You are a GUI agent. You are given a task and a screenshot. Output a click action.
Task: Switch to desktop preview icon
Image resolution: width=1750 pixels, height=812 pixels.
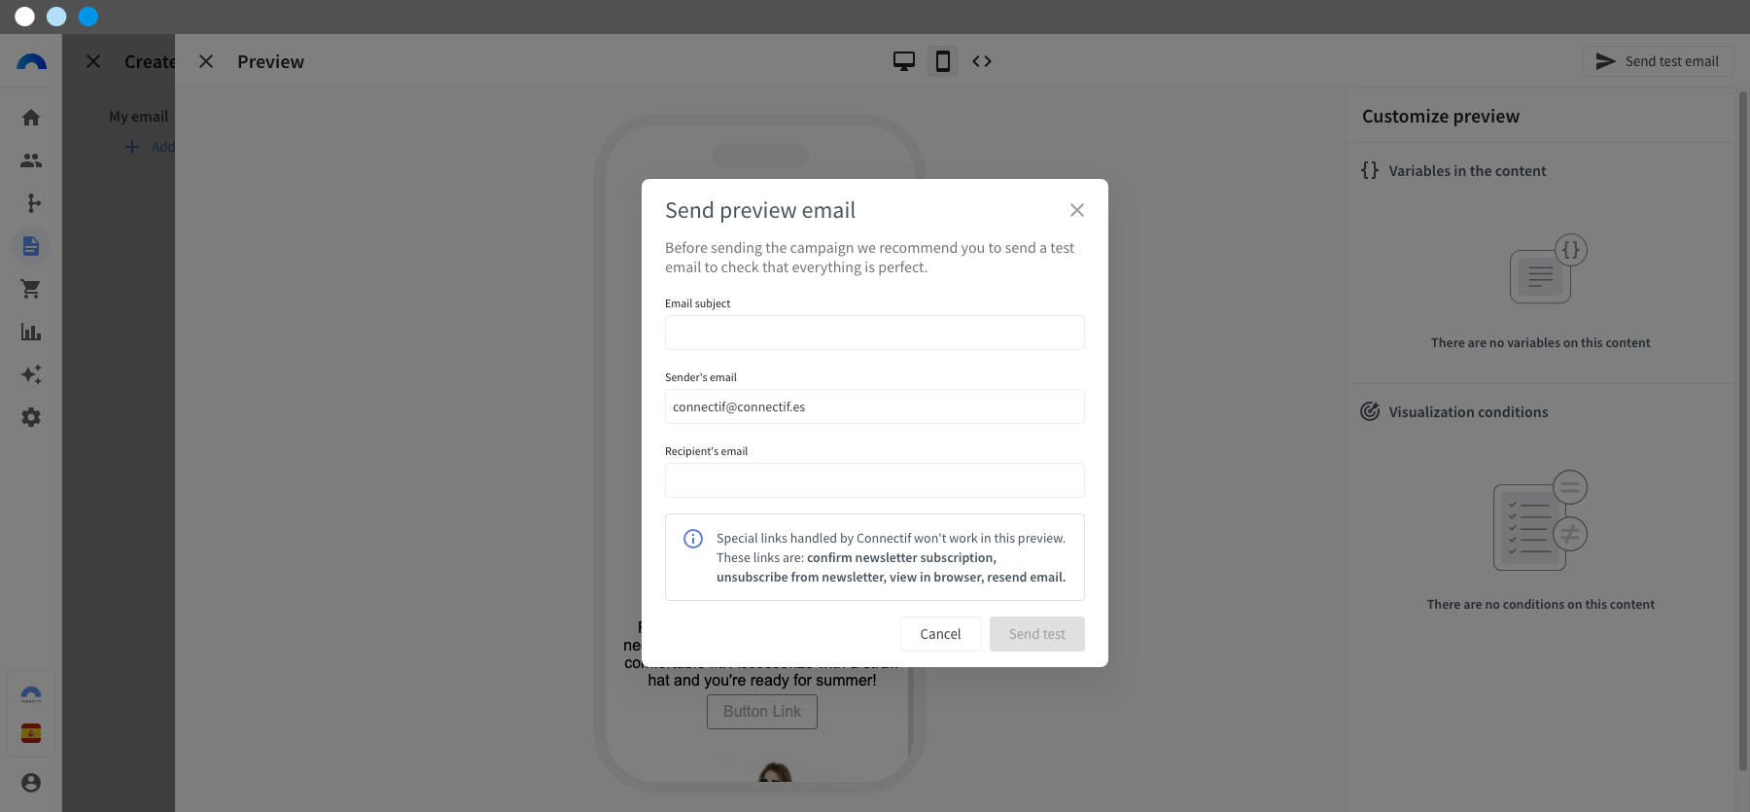point(904,61)
